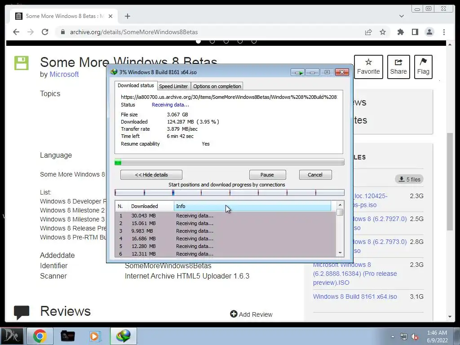Click the site padlock icon in address bar
460x345 pixels.
[62, 32]
